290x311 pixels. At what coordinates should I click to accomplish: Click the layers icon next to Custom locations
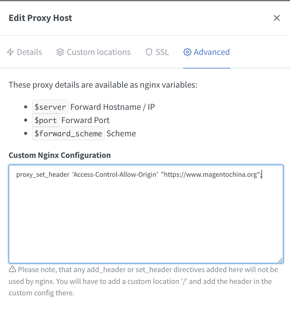pos(59,52)
